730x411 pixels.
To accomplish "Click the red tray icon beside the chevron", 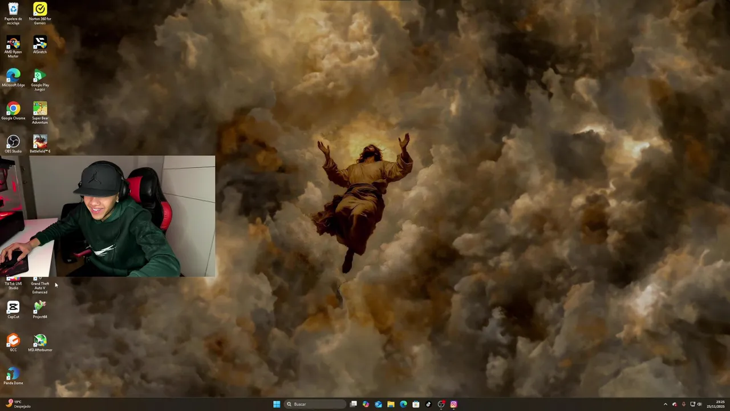I will [x=675, y=404].
